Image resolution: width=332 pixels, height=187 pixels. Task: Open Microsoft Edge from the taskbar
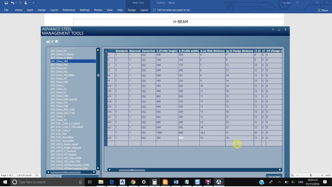pos(112,182)
